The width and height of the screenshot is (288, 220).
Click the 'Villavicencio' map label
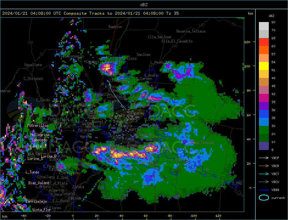pos(71,56)
